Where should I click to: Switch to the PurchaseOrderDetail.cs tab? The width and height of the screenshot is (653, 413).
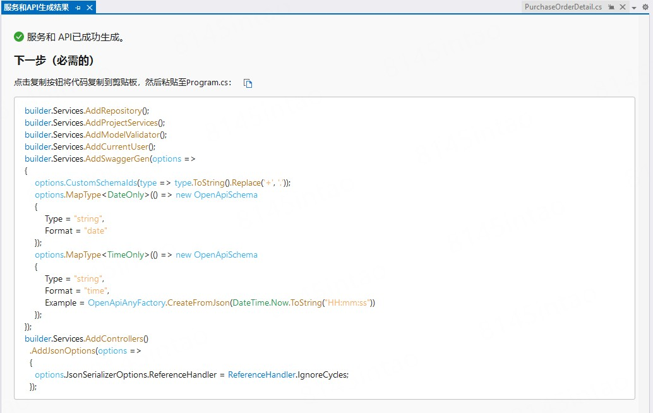(x=563, y=7)
